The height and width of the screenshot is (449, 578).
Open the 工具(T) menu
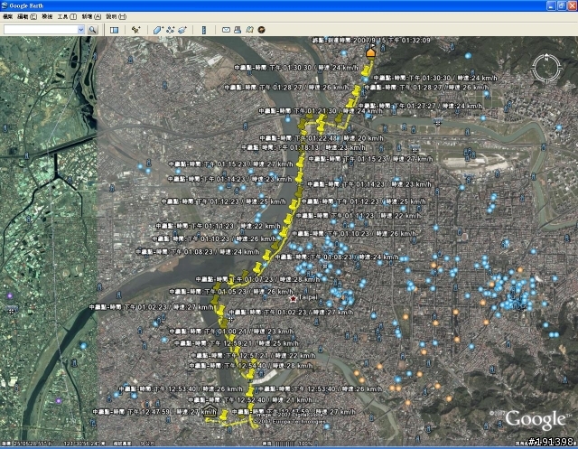pyautogui.click(x=67, y=16)
